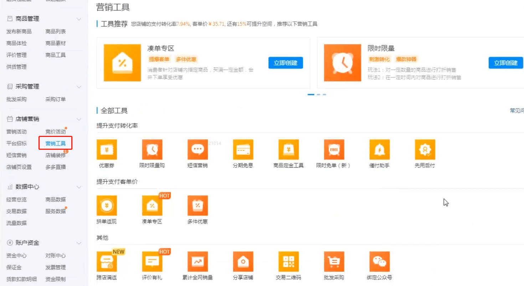The width and height of the screenshot is (524, 286).
Task: Click the 拼单返现 cashback tool icon
Action: click(x=106, y=206)
